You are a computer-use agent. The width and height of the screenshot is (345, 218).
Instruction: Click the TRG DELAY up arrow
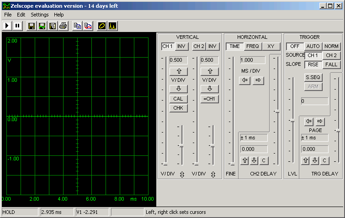[306, 160]
